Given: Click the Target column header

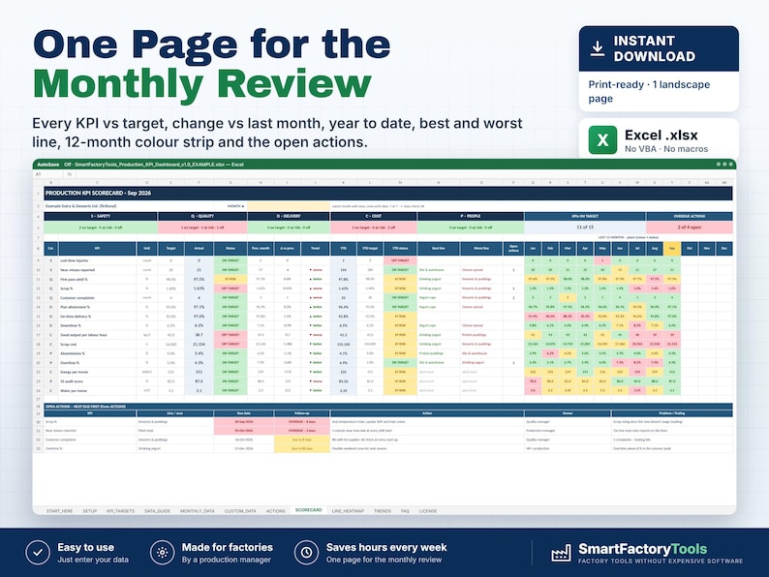Looking at the screenshot, I should pos(170,249).
